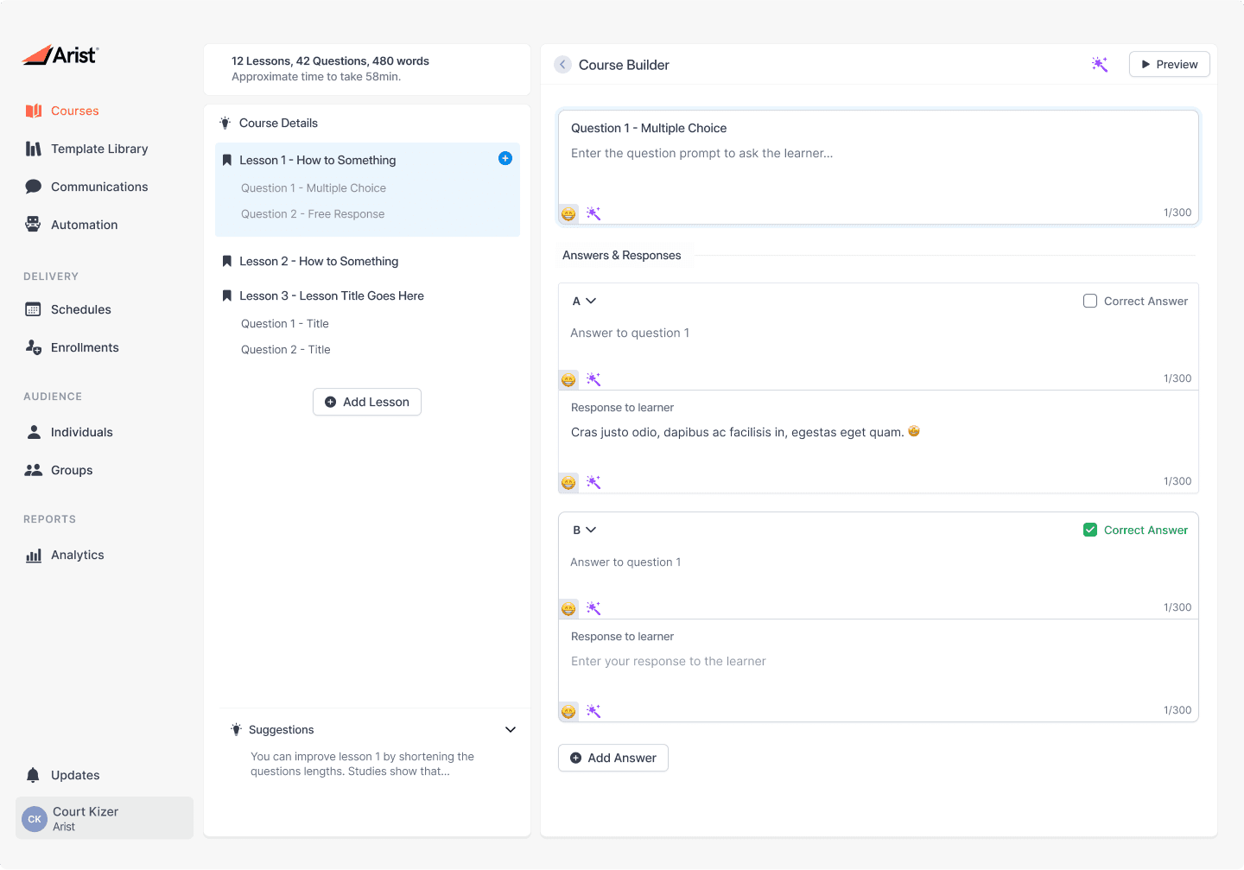Viewport: 1244px width, 870px height.
Task: Click the Analytics bar chart icon
Action: (34, 556)
